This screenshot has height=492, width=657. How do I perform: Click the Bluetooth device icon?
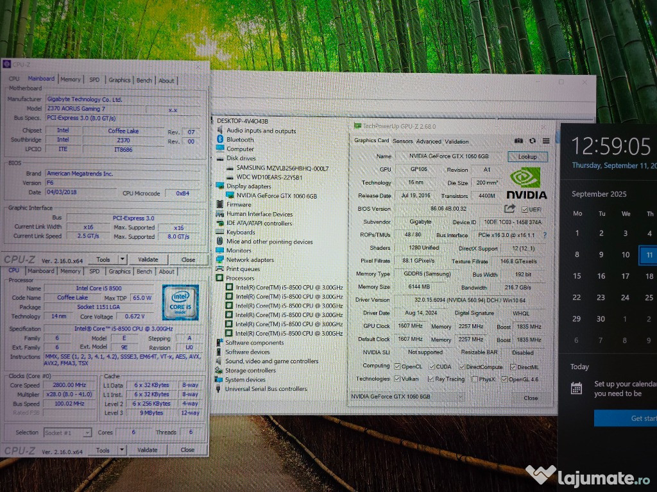coord(220,139)
